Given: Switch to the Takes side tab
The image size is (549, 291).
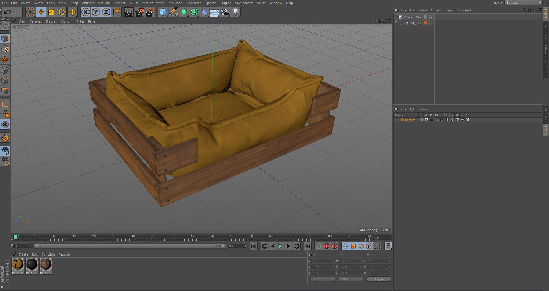Looking at the screenshot, I should coord(546,27).
